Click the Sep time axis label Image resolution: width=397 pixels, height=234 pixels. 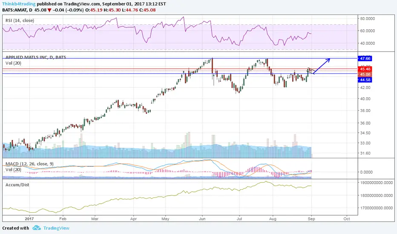(311, 219)
